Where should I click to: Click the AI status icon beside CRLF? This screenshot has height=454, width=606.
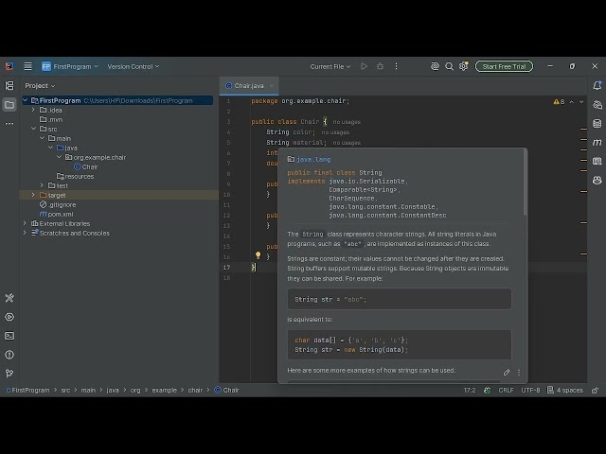pyautogui.click(x=487, y=390)
